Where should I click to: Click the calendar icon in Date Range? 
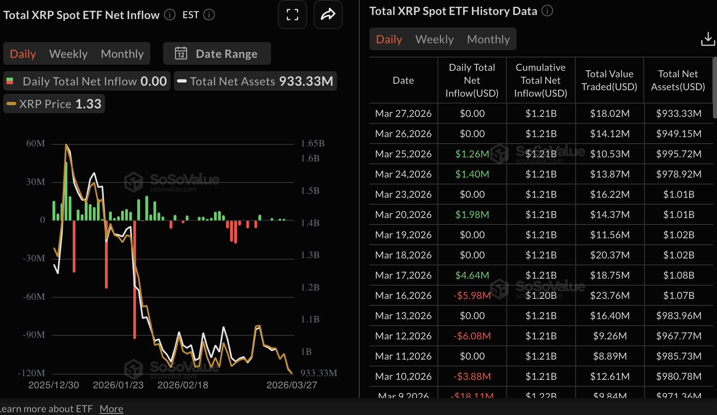[x=181, y=53]
